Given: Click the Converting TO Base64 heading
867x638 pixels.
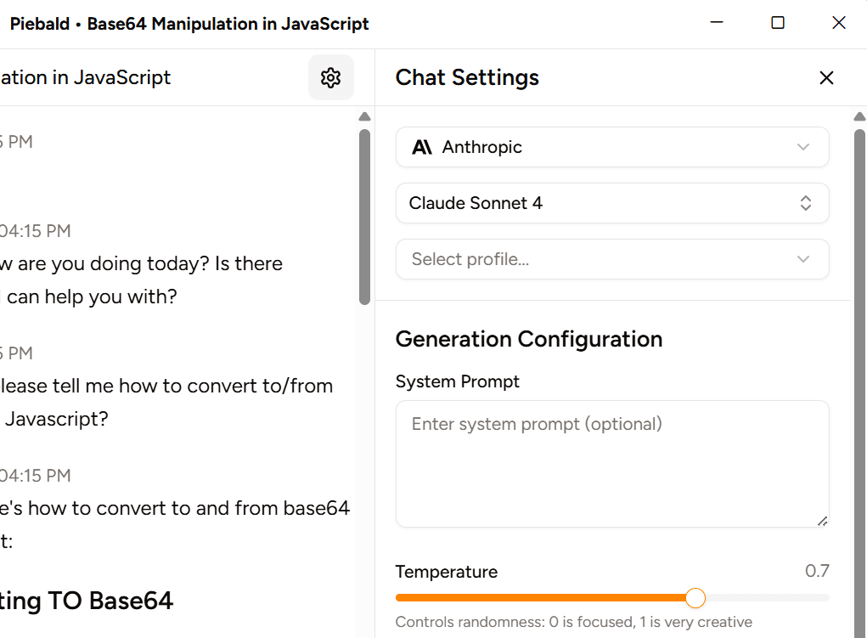Looking at the screenshot, I should click(x=87, y=601).
